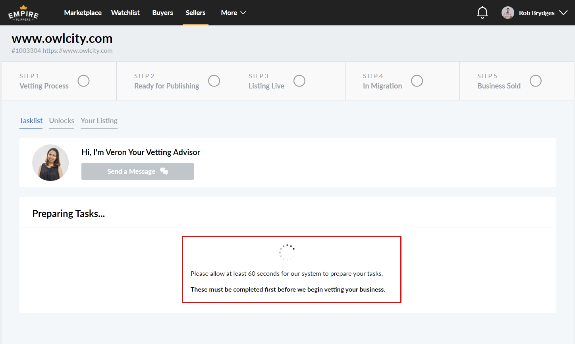
Task: Click the Step 5 Business Sold circle
Action: tap(536, 81)
